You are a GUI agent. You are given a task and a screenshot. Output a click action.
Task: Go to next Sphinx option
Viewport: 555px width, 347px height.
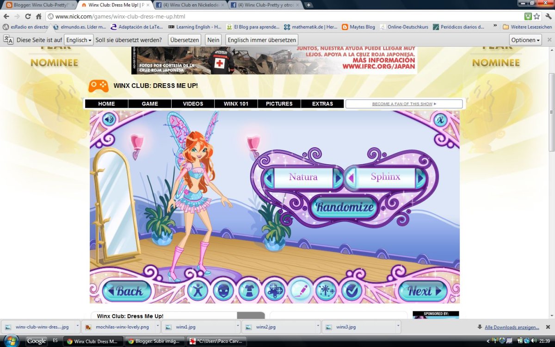(x=420, y=178)
